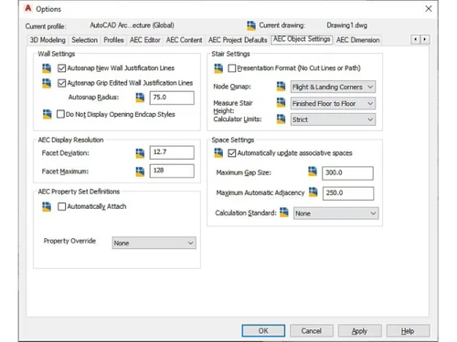Click drawing icon next to Maximum Gap Size
457x342 pixels.
(x=313, y=171)
